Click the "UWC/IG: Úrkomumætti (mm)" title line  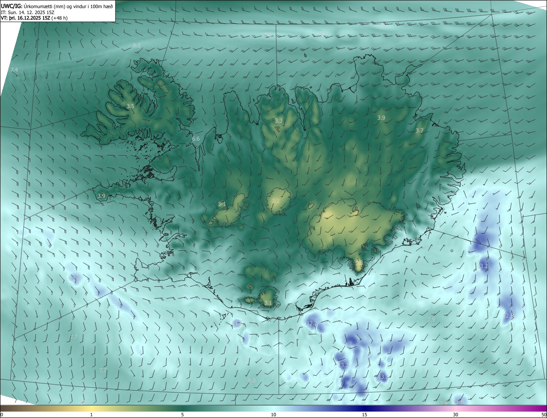(57, 6)
